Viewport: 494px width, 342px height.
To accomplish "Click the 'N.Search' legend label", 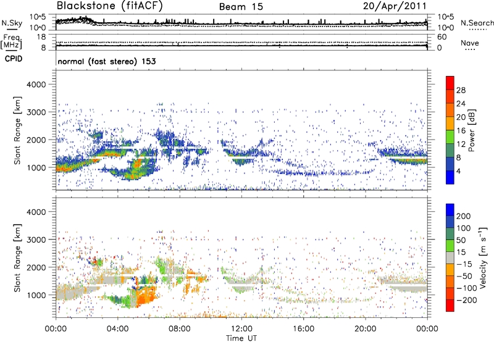I will pyautogui.click(x=477, y=23).
